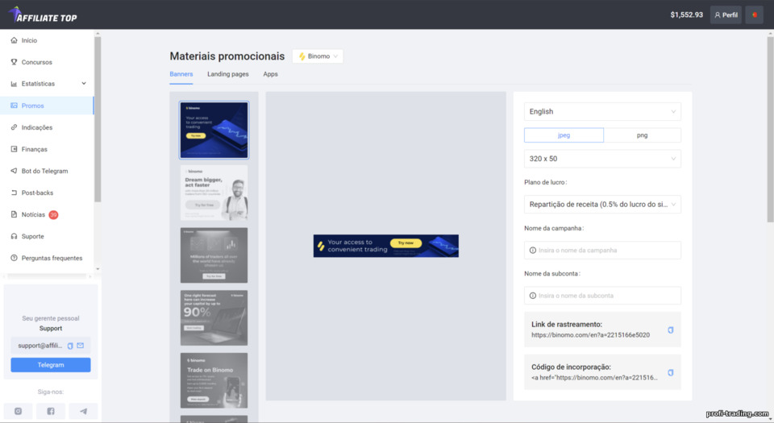Select the 'Millions of traders' banner thumbnail
This screenshot has height=423, width=774.
click(214, 255)
